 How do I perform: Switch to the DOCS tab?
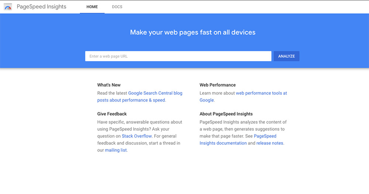pos(117,7)
